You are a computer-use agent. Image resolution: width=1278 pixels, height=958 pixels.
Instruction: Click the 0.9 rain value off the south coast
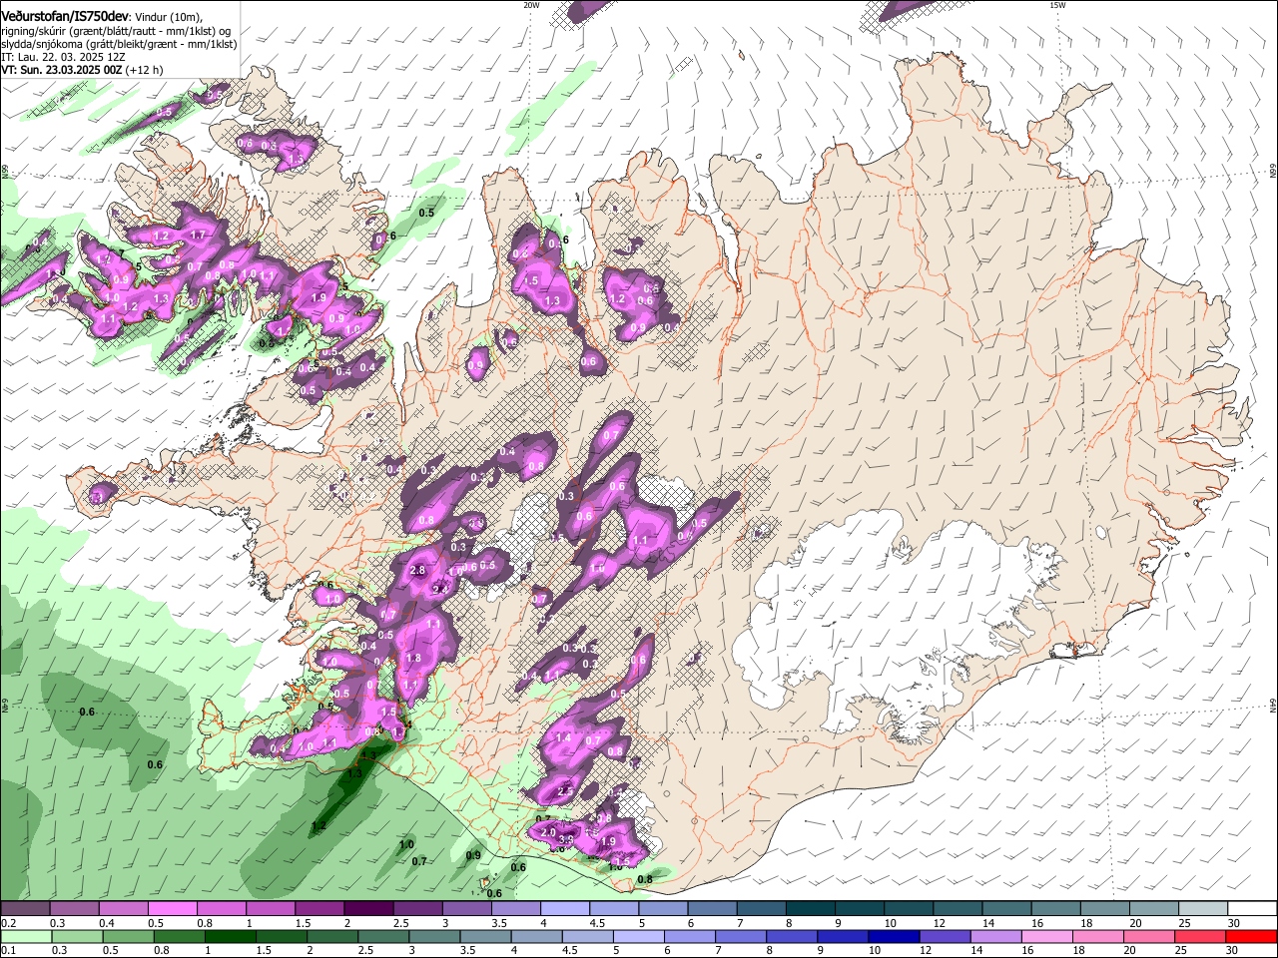click(x=473, y=855)
